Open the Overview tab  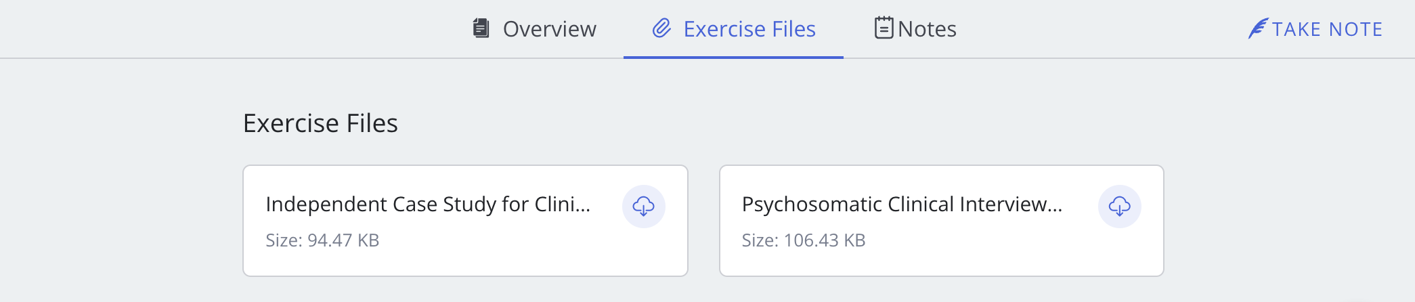549,29
